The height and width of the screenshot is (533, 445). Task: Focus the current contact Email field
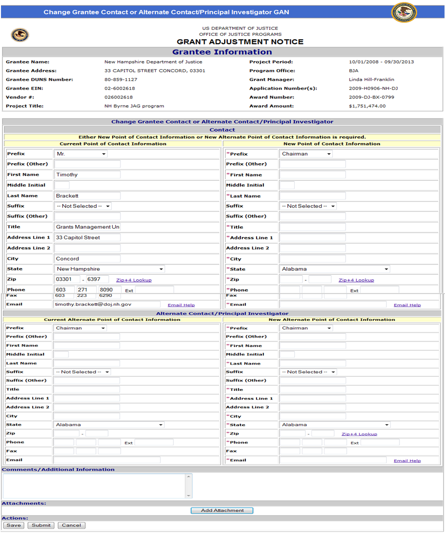click(x=107, y=304)
